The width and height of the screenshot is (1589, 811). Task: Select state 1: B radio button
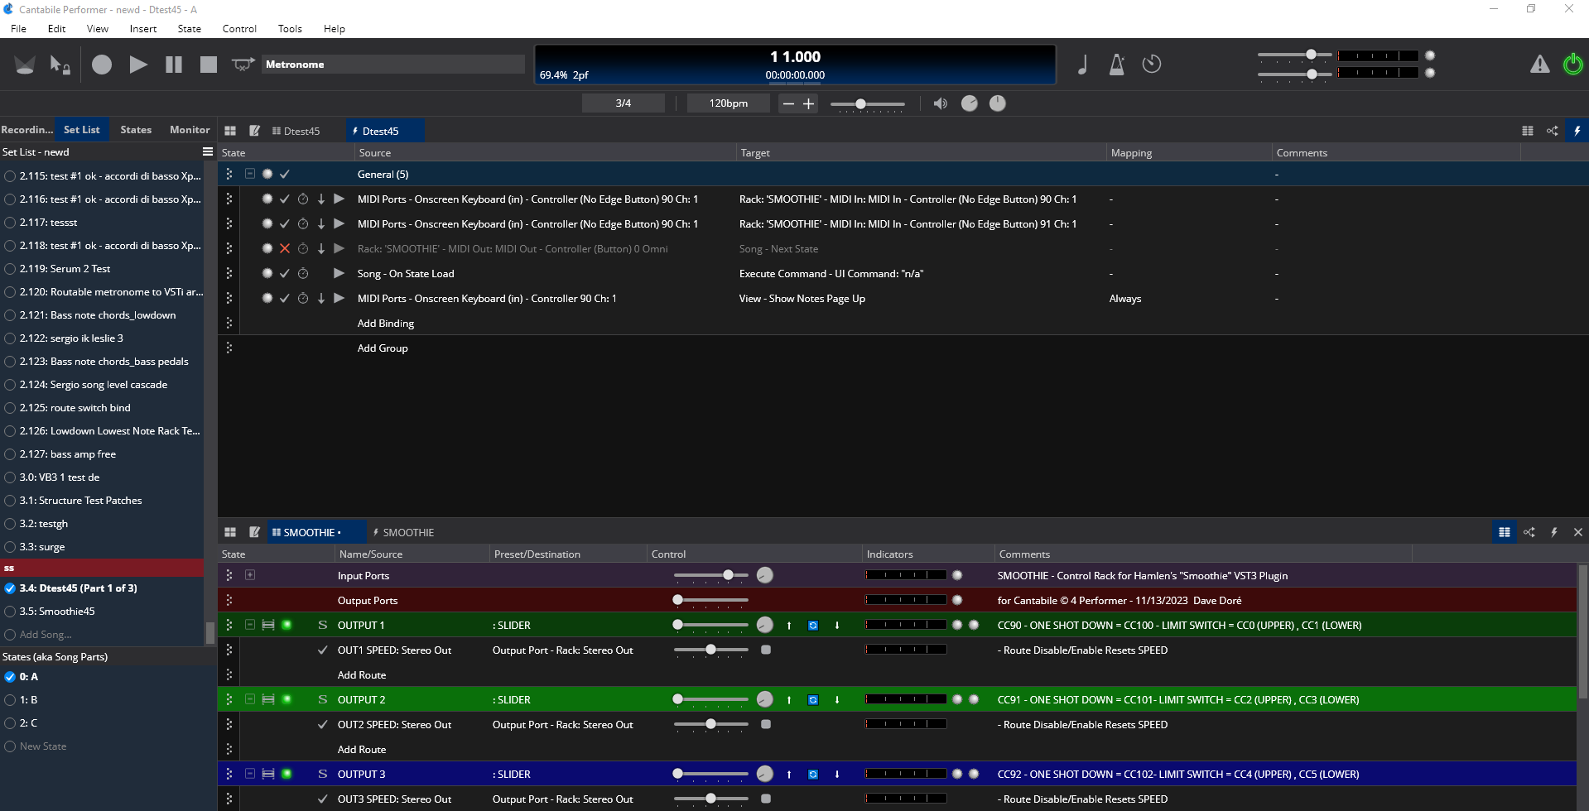[x=11, y=700]
